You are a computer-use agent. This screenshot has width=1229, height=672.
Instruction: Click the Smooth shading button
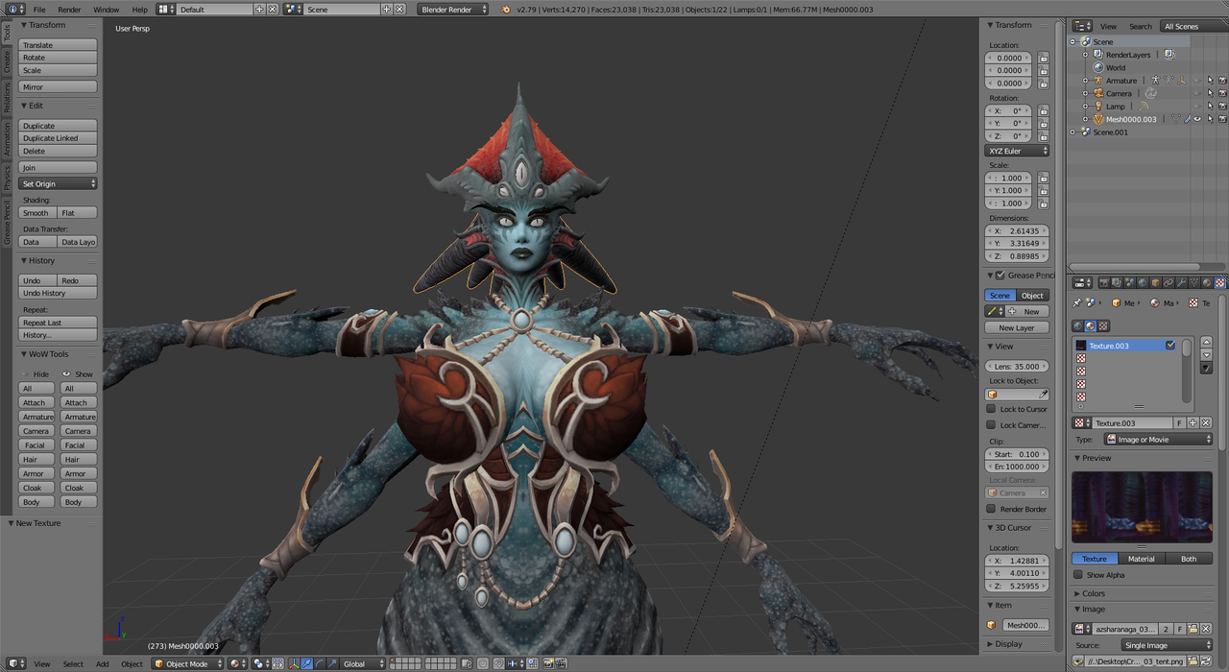(38, 213)
